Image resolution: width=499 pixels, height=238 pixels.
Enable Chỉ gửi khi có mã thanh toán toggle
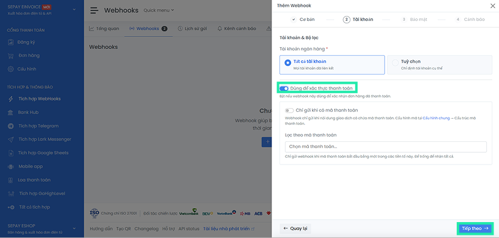[289, 110]
